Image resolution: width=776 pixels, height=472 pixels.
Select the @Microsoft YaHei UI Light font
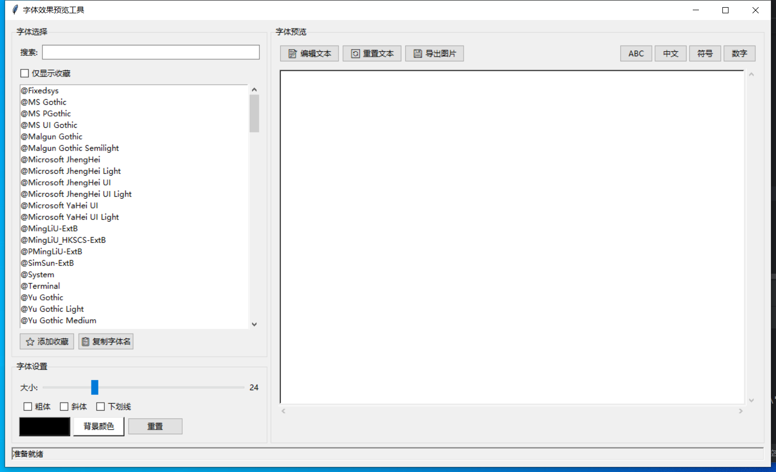pos(134,217)
